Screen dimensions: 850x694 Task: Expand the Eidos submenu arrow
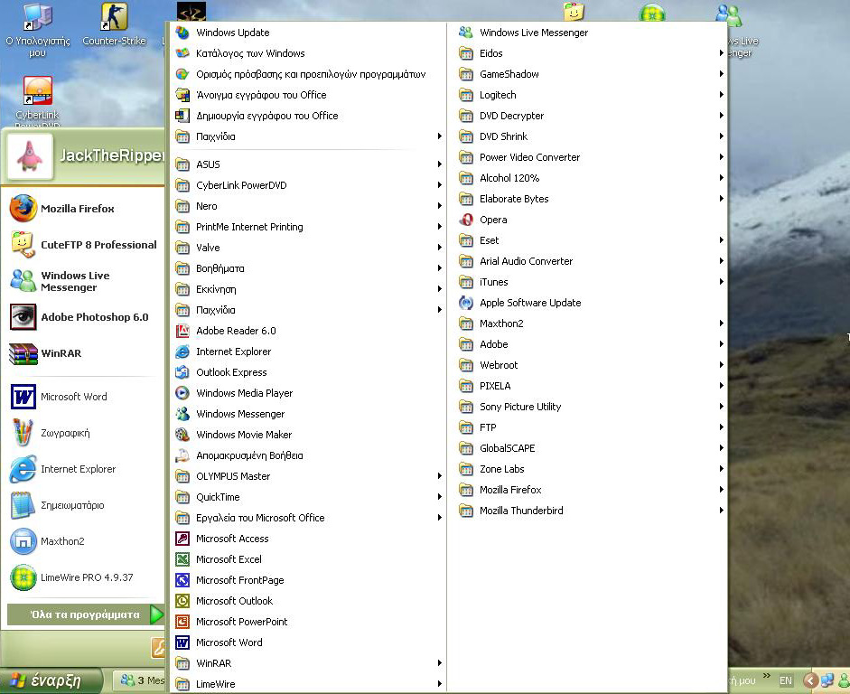click(x=722, y=53)
